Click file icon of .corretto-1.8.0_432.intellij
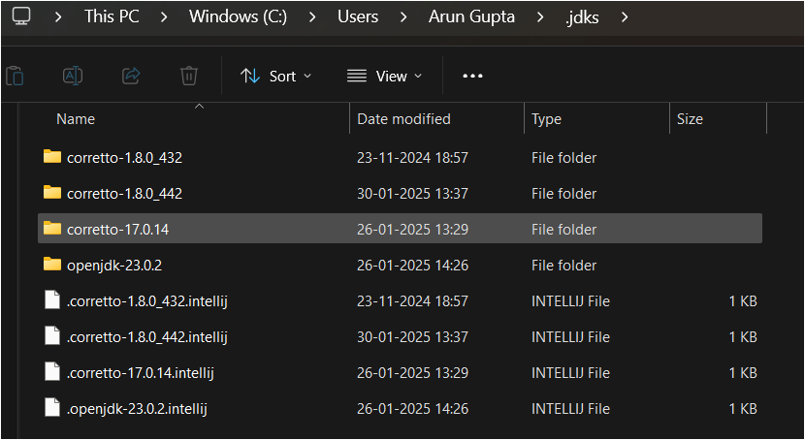 [x=52, y=300]
